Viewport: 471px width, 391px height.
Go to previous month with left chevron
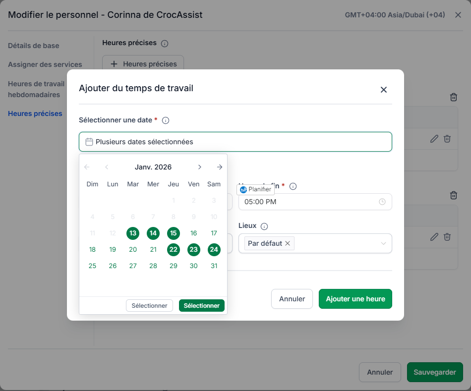pos(107,167)
